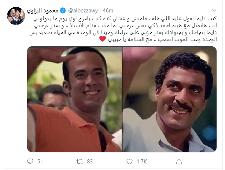Image resolution: width=225 pixels, height=170 pixels.
Task: Expand the tweet options chevron
Action: (x=214, y=11)
